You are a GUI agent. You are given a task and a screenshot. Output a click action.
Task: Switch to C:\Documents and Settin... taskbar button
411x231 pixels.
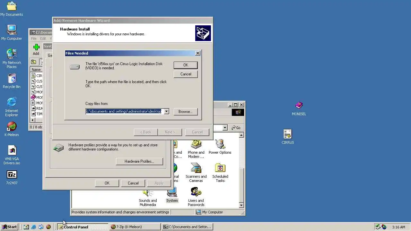187,227
